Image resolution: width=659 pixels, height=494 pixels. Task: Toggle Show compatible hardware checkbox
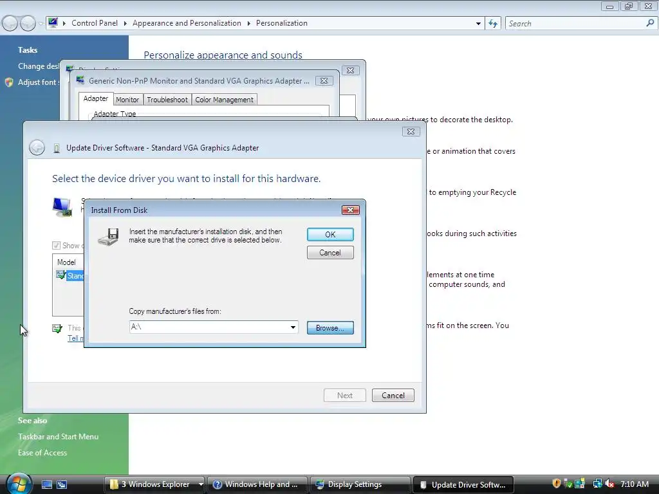(57, 245)
